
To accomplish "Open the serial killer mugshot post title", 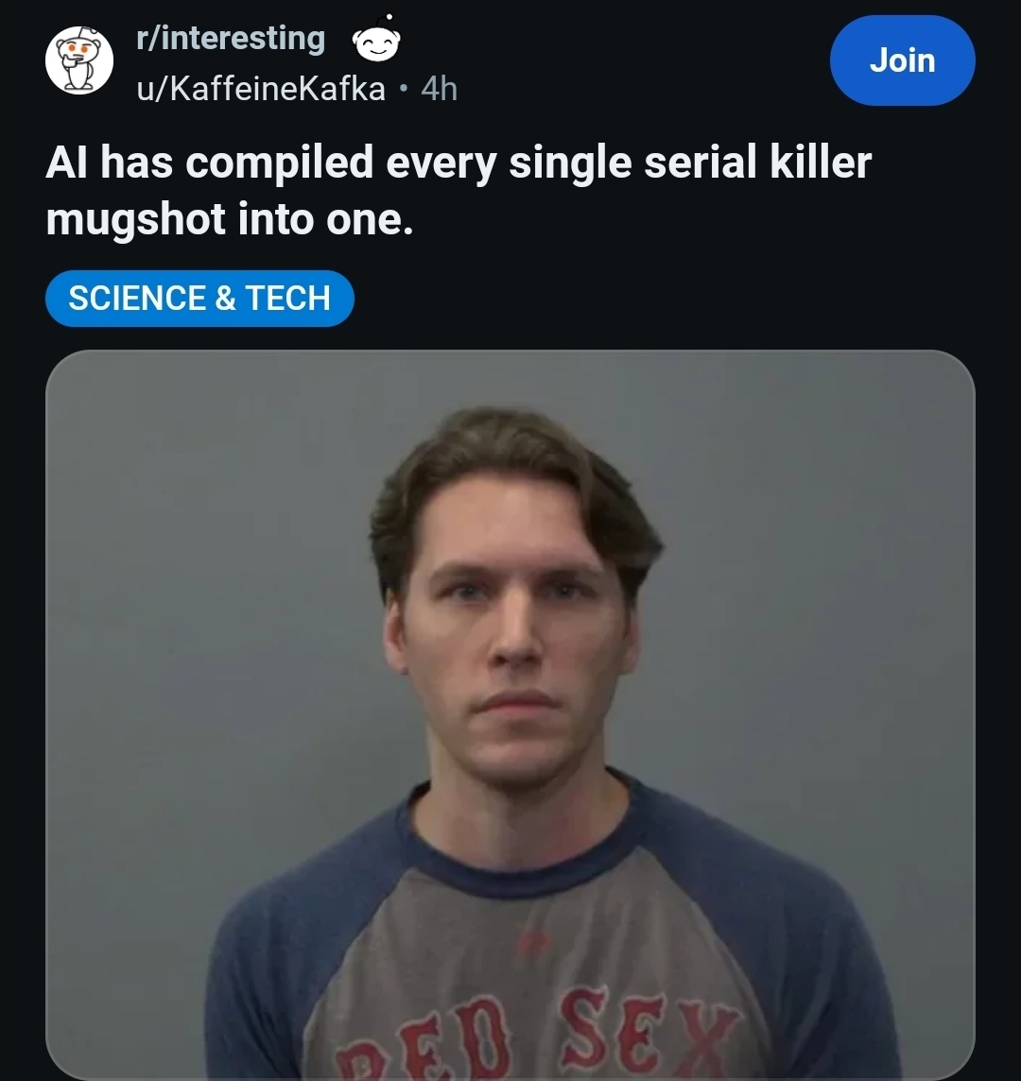I will (x=458, y=191).
